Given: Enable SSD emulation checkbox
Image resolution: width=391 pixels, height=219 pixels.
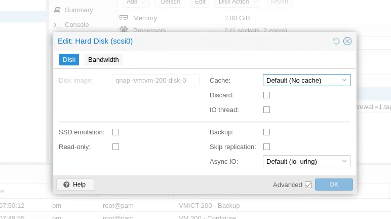Looking at the screenshot, I should pyautogui.click(x=115, y=132).
